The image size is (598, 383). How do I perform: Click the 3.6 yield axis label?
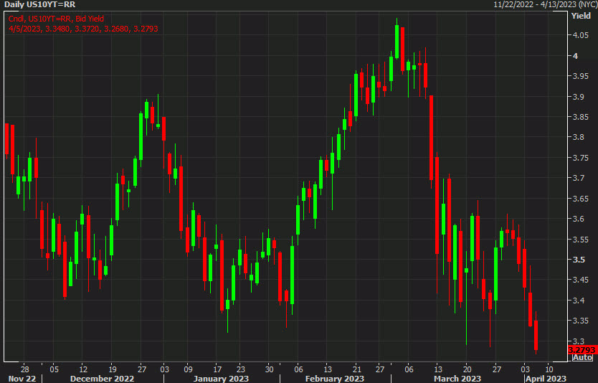(579, 219)
